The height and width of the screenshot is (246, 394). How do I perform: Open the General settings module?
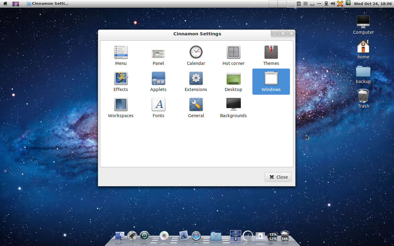pos(196,108)
